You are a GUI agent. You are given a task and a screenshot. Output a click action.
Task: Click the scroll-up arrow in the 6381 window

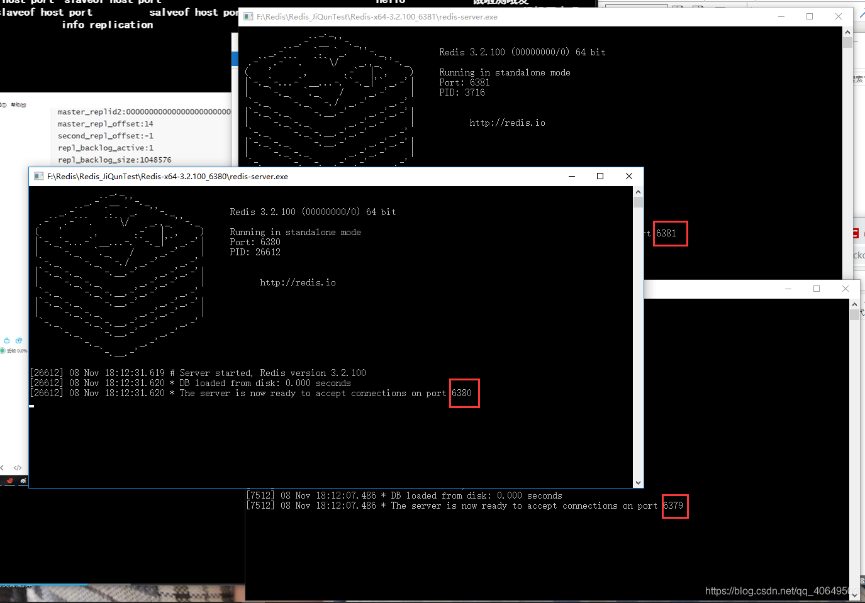pyautogui.click(x=848, y=32)
